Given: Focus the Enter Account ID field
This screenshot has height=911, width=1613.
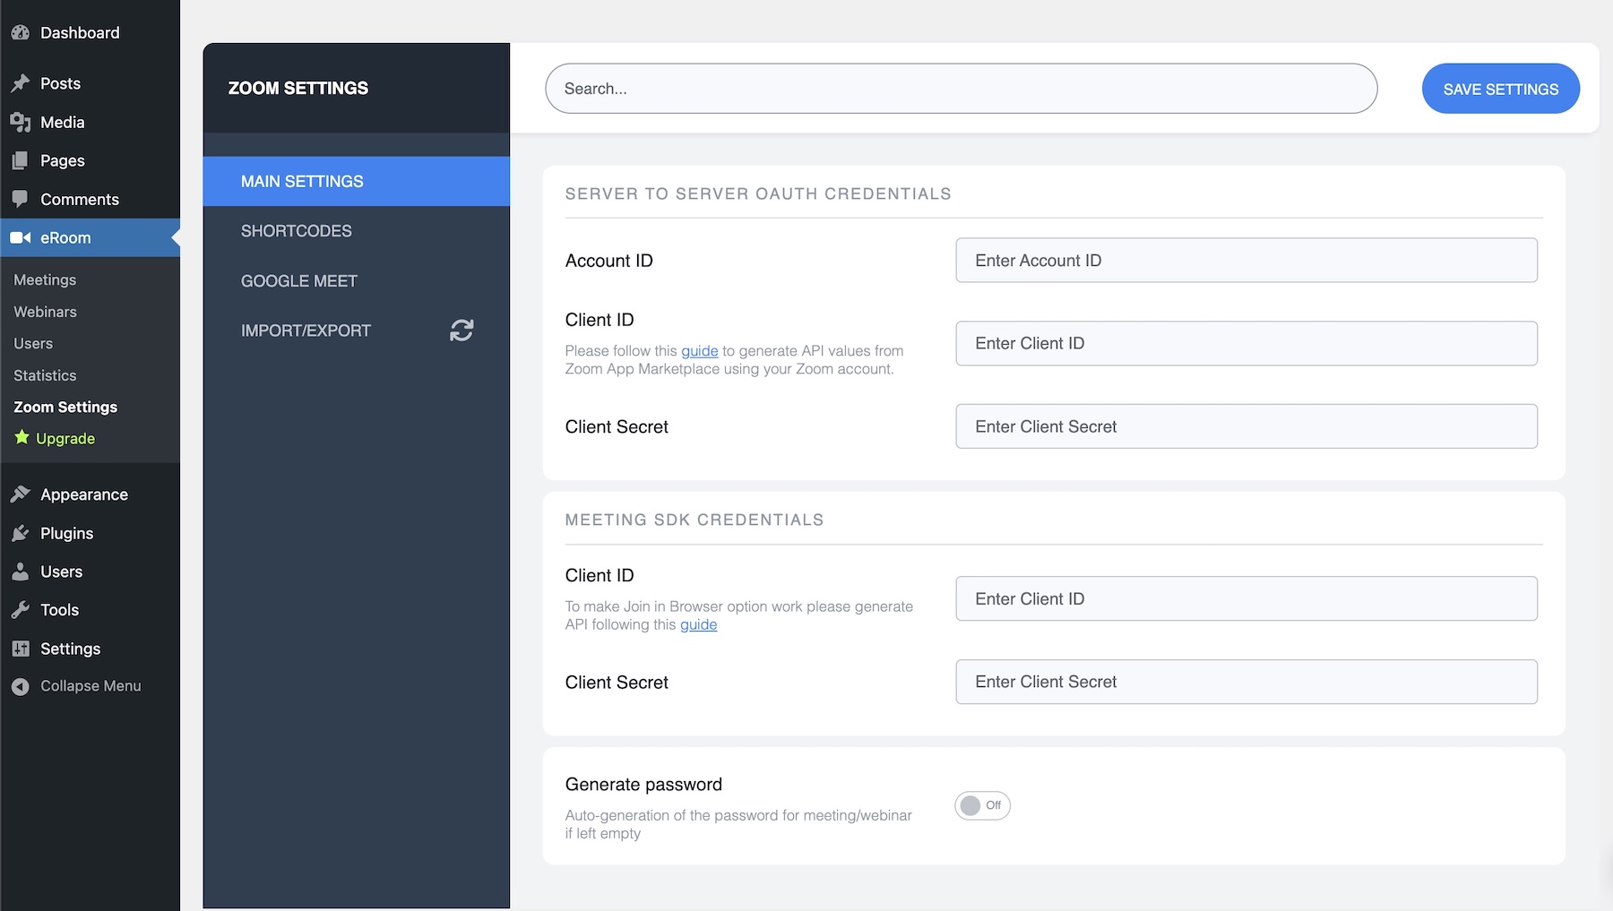Looking at the screenshot, I should 1246,261.
